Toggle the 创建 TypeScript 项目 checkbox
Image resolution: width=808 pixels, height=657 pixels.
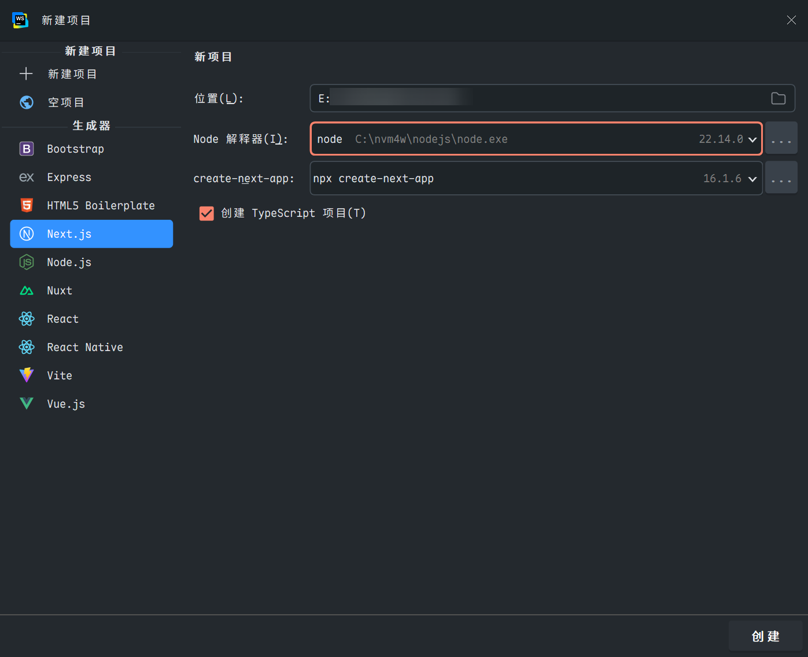coord(206,213)
